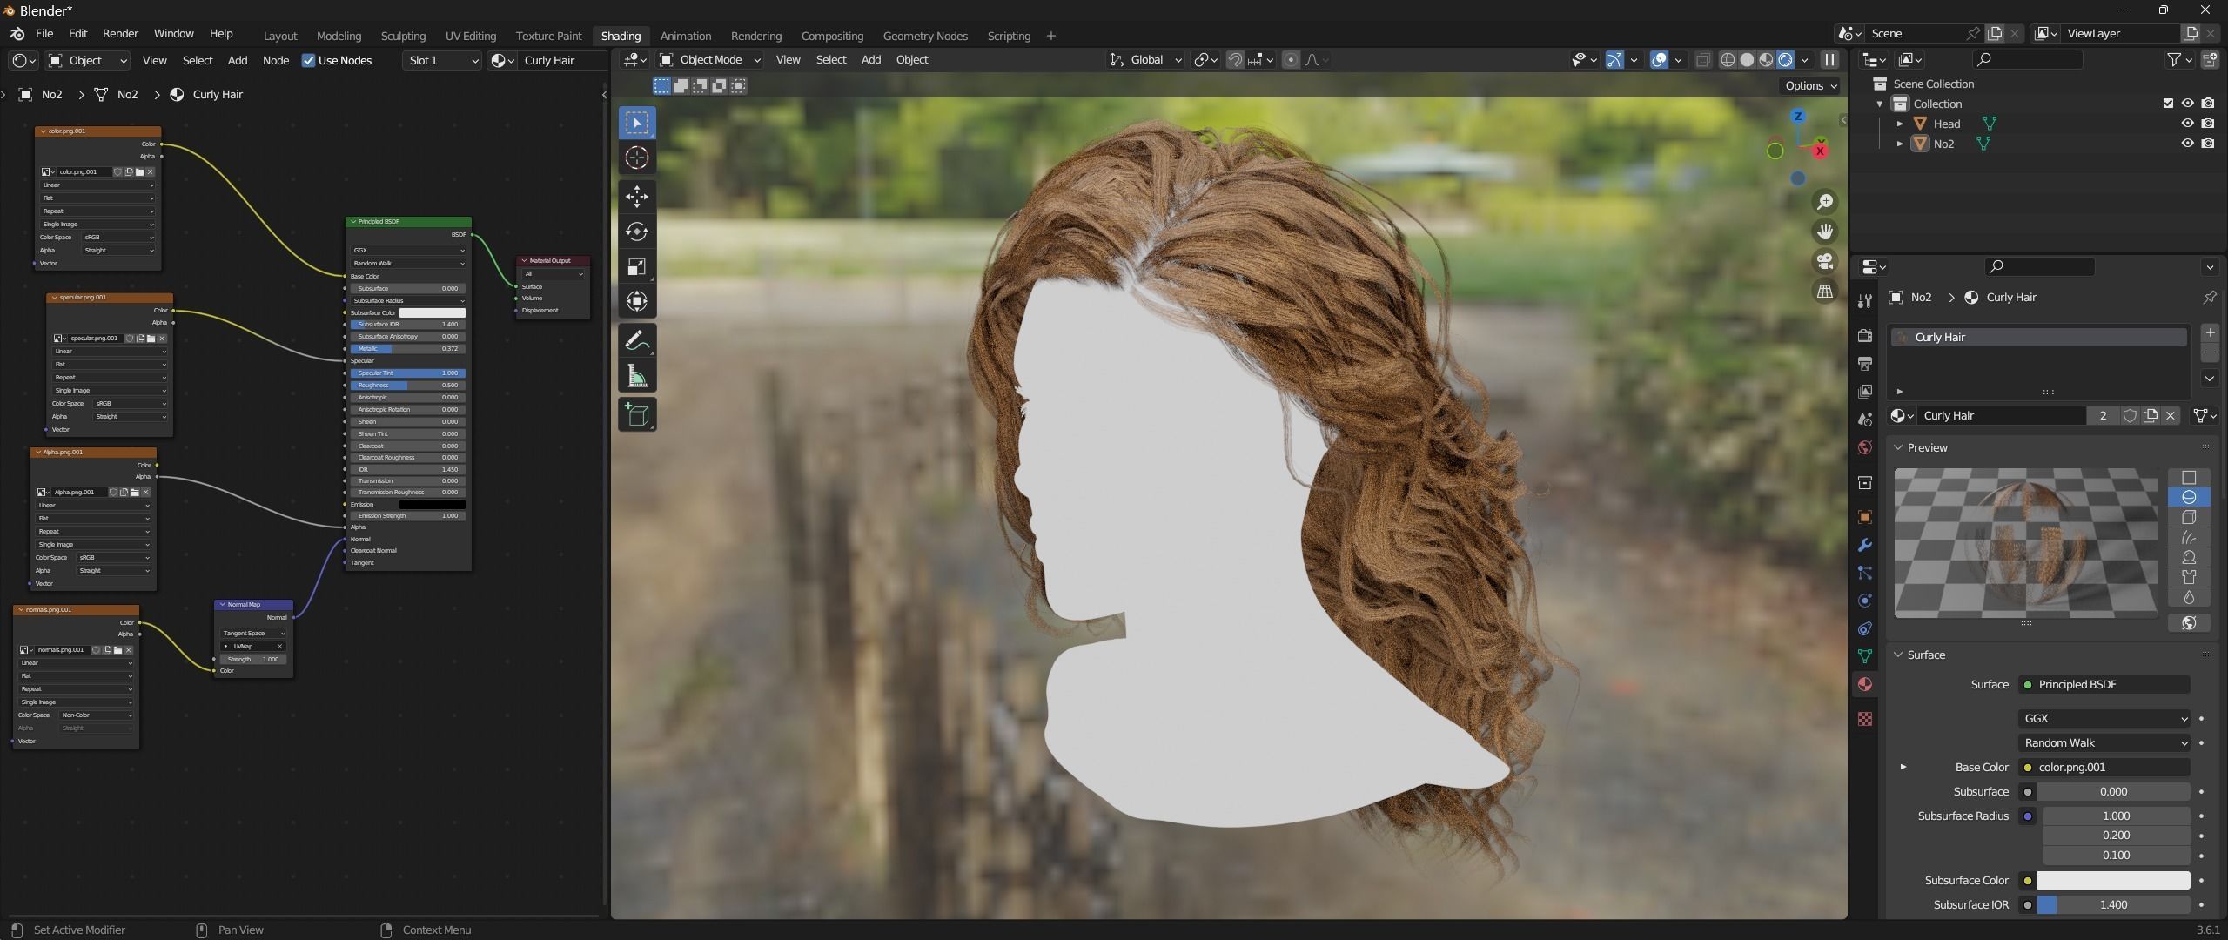The height and width of the screenshot is (940, 2228).
Task: Open the Particles properties tab
Action: coord(1865,573)
